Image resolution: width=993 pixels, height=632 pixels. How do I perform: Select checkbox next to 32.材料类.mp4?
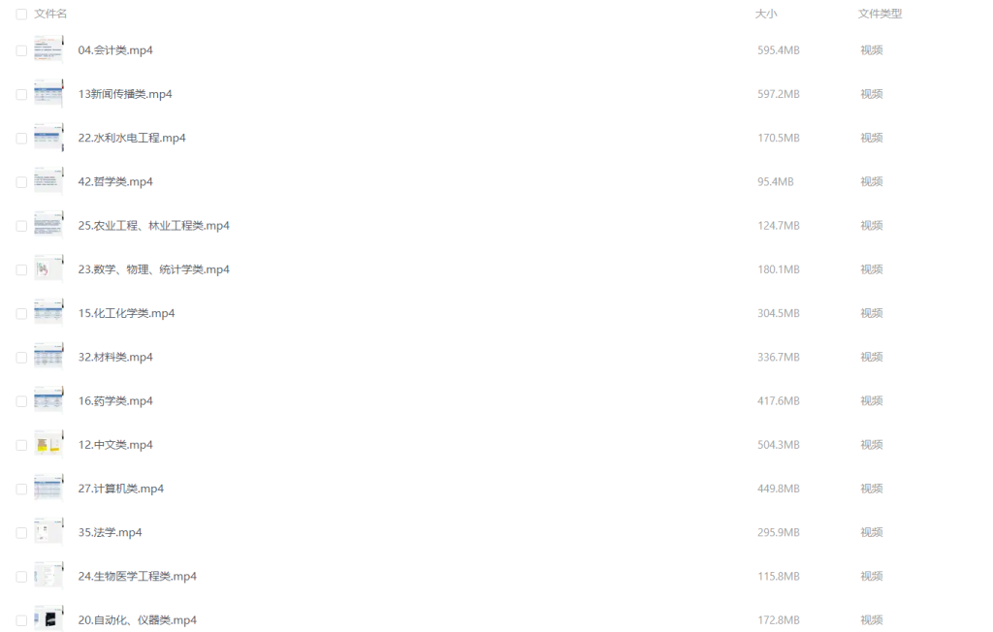21,357
